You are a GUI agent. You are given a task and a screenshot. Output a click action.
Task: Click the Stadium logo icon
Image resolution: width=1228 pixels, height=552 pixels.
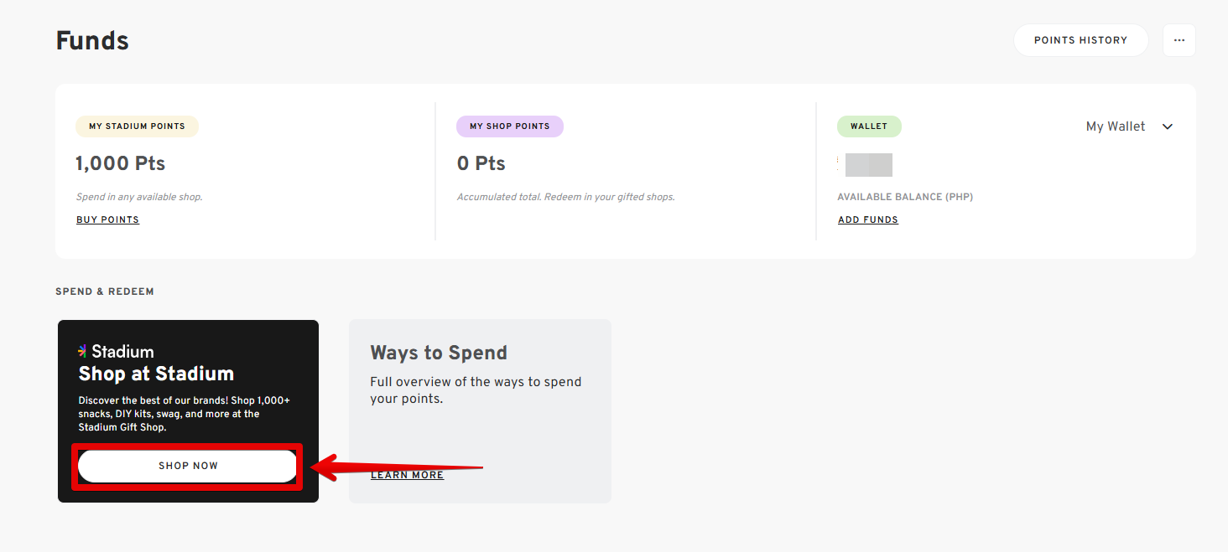tap(83, 351)
